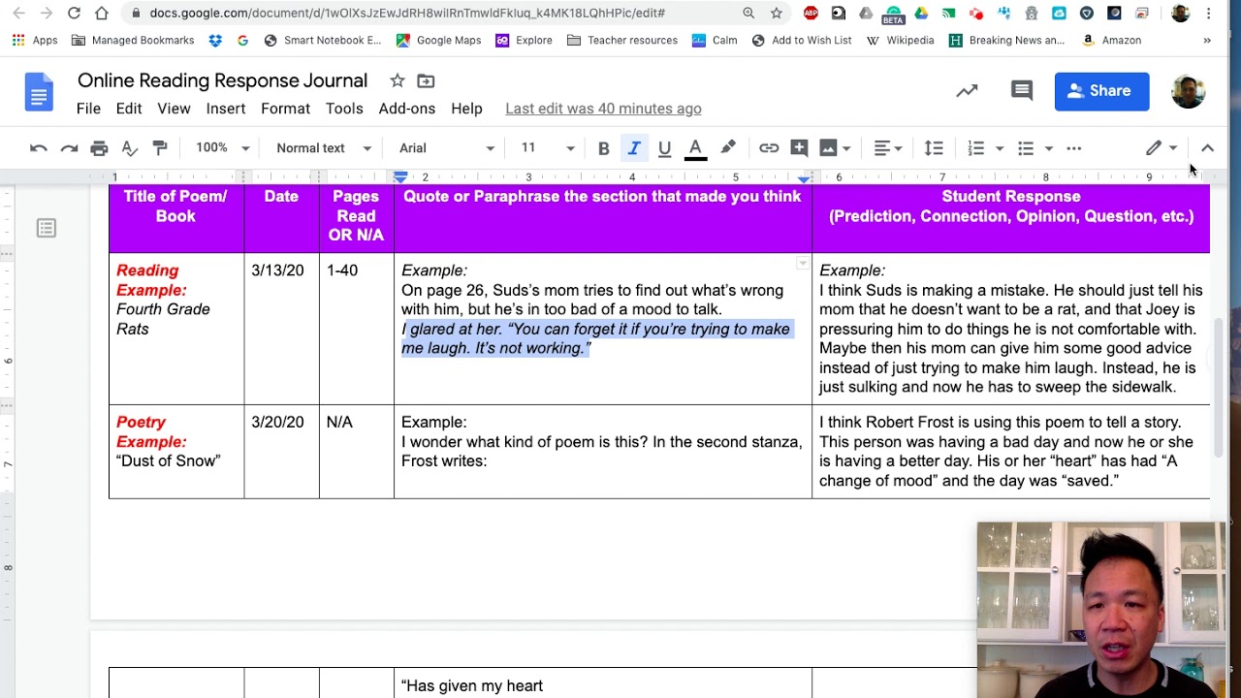Open the Managed Bookmarks folder
The image size is (1241, 698).
tap(133, 40)
